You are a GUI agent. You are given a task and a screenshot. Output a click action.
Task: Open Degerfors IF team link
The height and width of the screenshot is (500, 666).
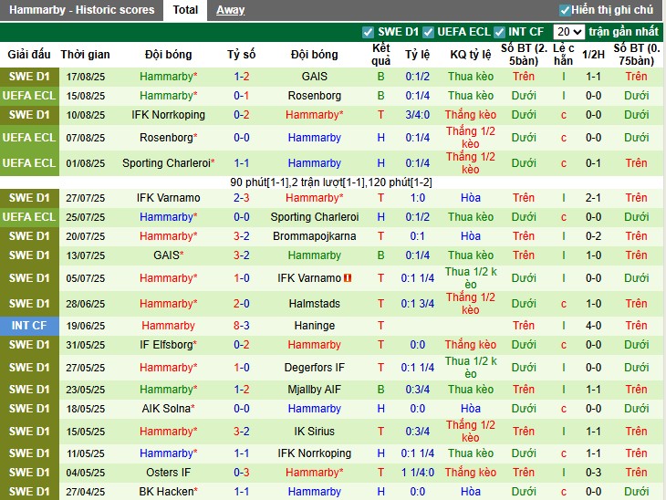coord(315,368)
